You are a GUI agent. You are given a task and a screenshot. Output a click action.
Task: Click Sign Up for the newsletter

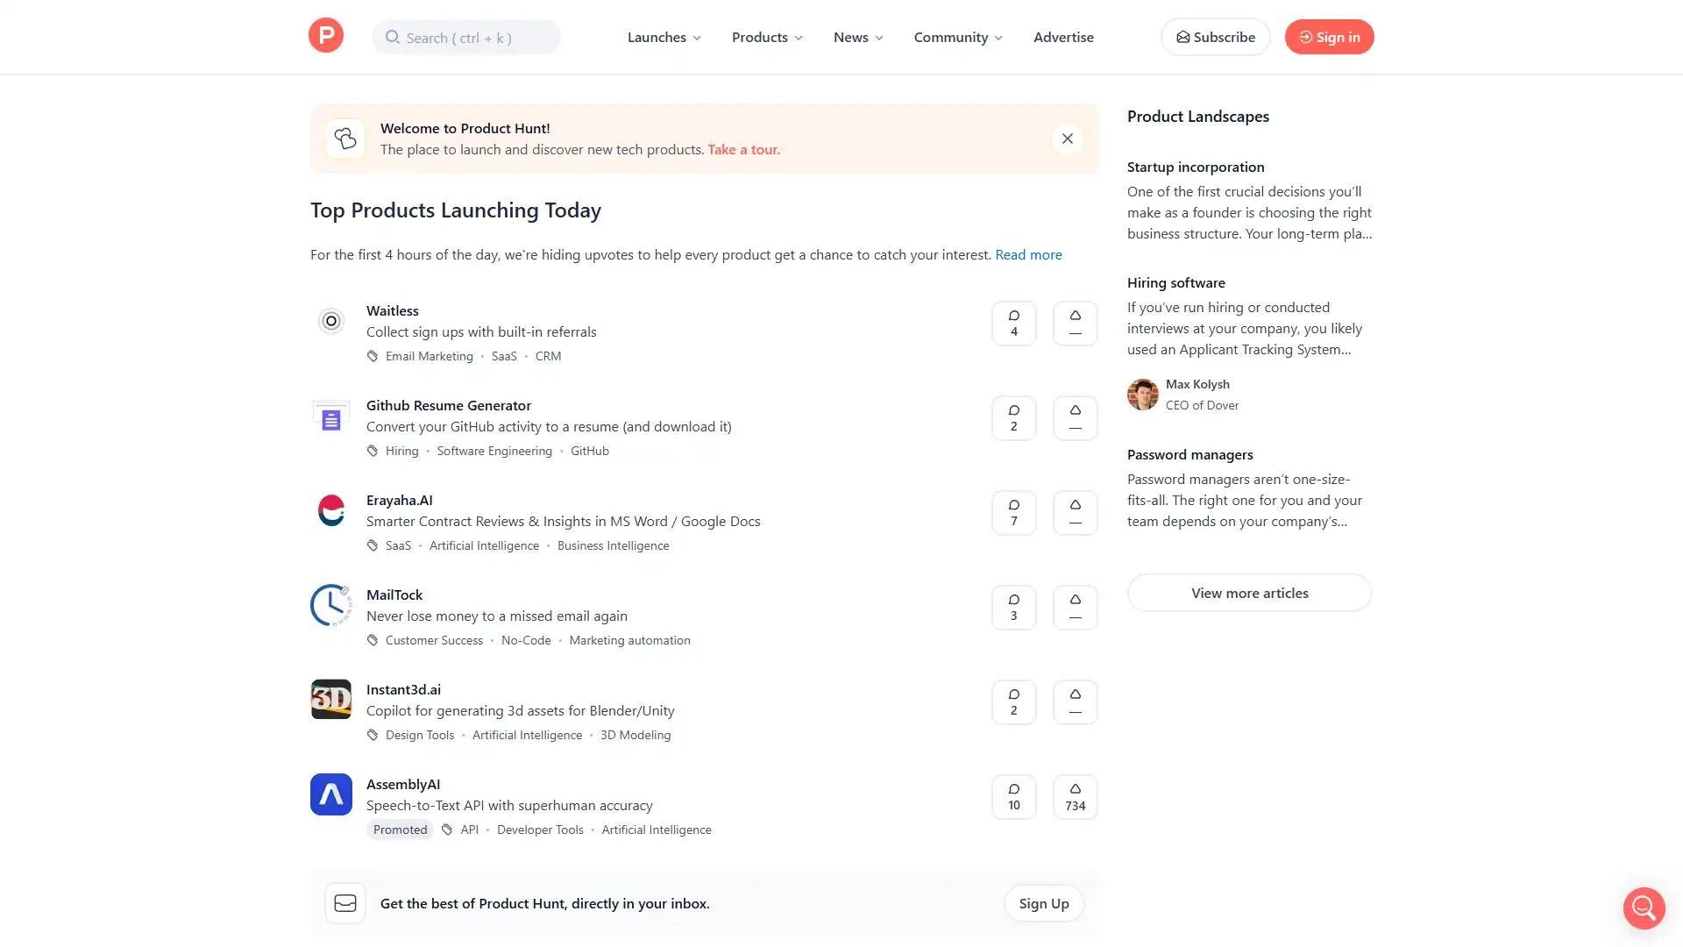[1043, 903]
